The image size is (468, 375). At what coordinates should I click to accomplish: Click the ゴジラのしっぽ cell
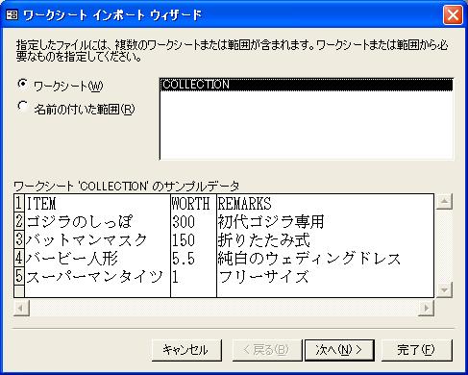point(98,221)
